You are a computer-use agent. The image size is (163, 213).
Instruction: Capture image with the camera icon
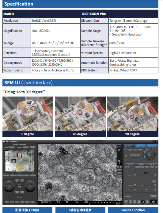(x=154, y=202)
